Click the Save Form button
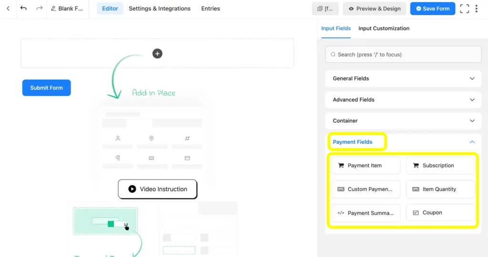This screenshot has height=257, width=488. pyautogui.click(x=433, y=9)
